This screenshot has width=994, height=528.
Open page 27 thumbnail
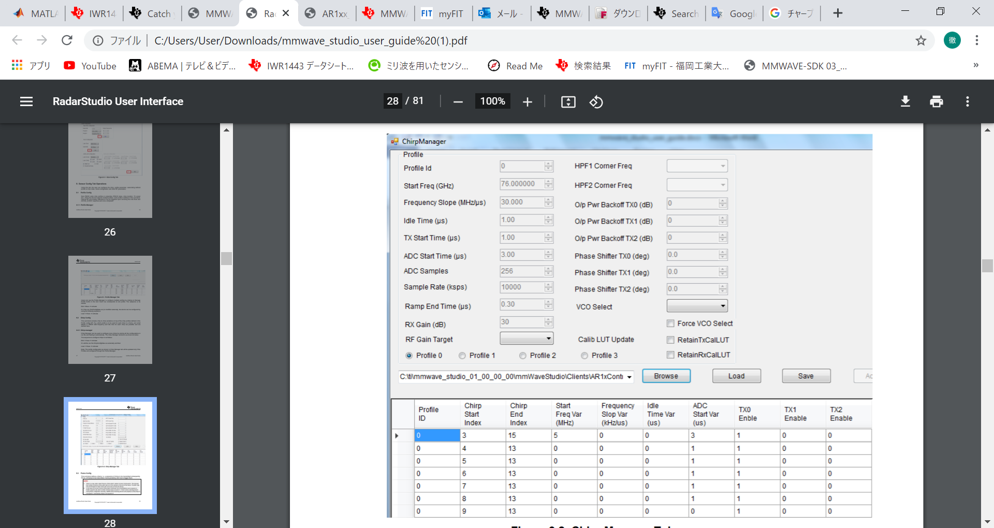pos(110,310)
